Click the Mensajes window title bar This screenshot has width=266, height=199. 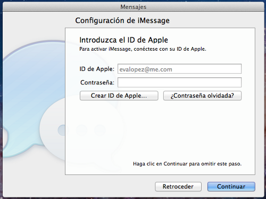[134, 7]
